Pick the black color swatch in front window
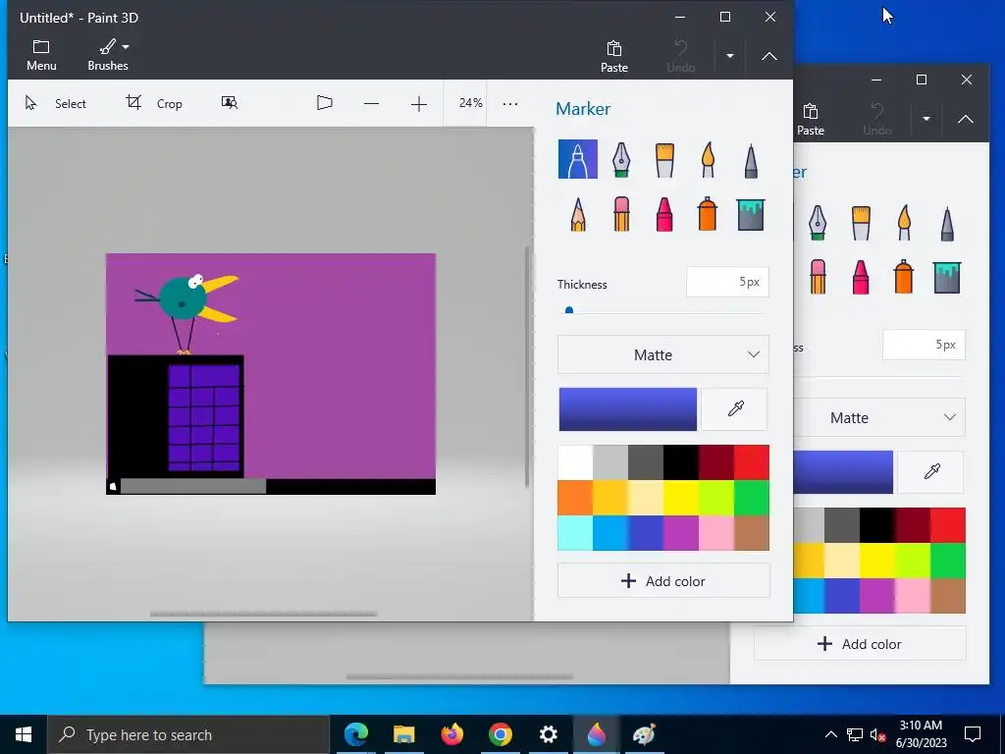The image size is (1005, 754). click(x=681, y=462)
